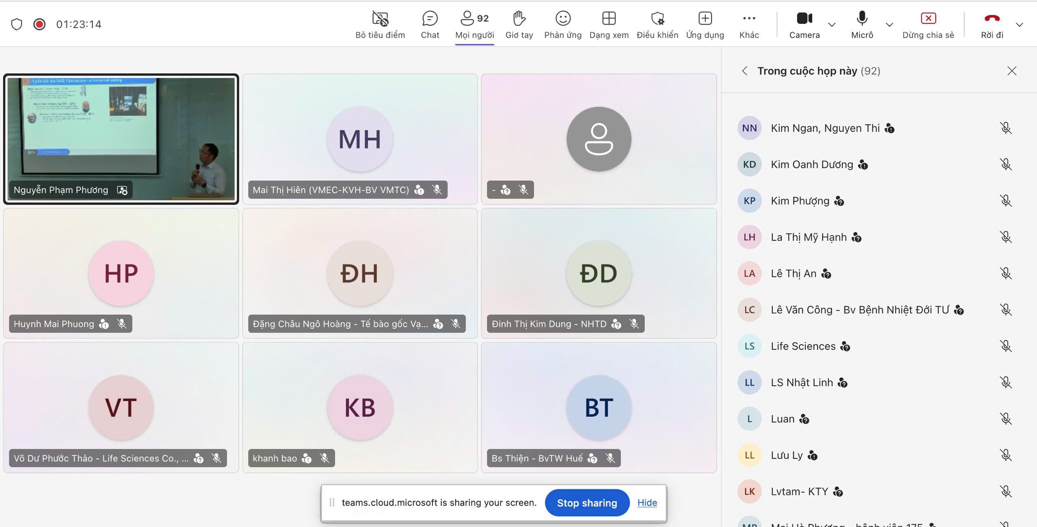The image size is (1037, 527).
Task: Expand the Rời đi leave options arrow
Action: (x=1020, y=25)
